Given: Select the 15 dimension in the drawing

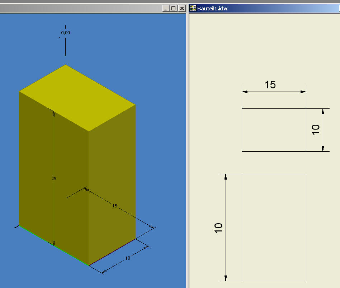Looking at the screenshot, I should tap(270, 84).
